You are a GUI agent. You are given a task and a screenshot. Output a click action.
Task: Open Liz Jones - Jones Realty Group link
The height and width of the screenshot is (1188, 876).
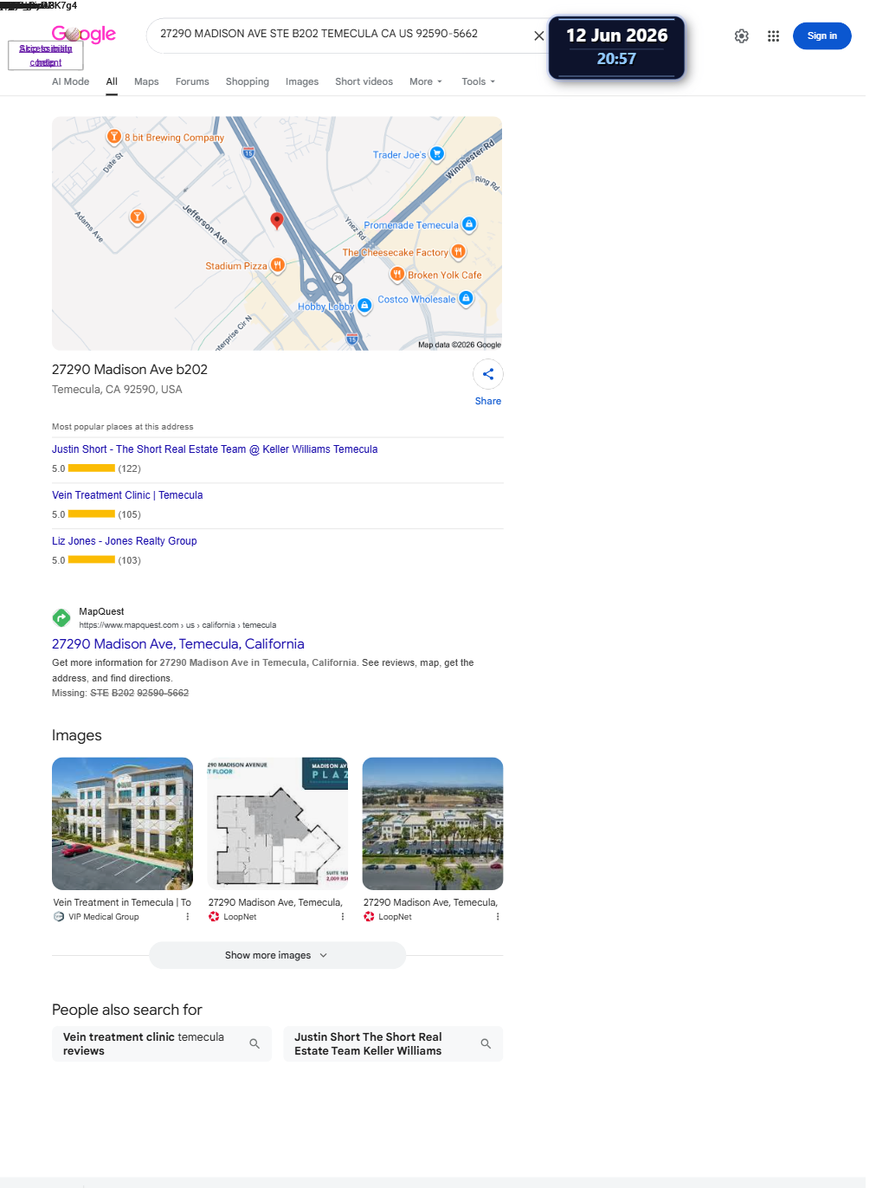click(x=125, y=541)
